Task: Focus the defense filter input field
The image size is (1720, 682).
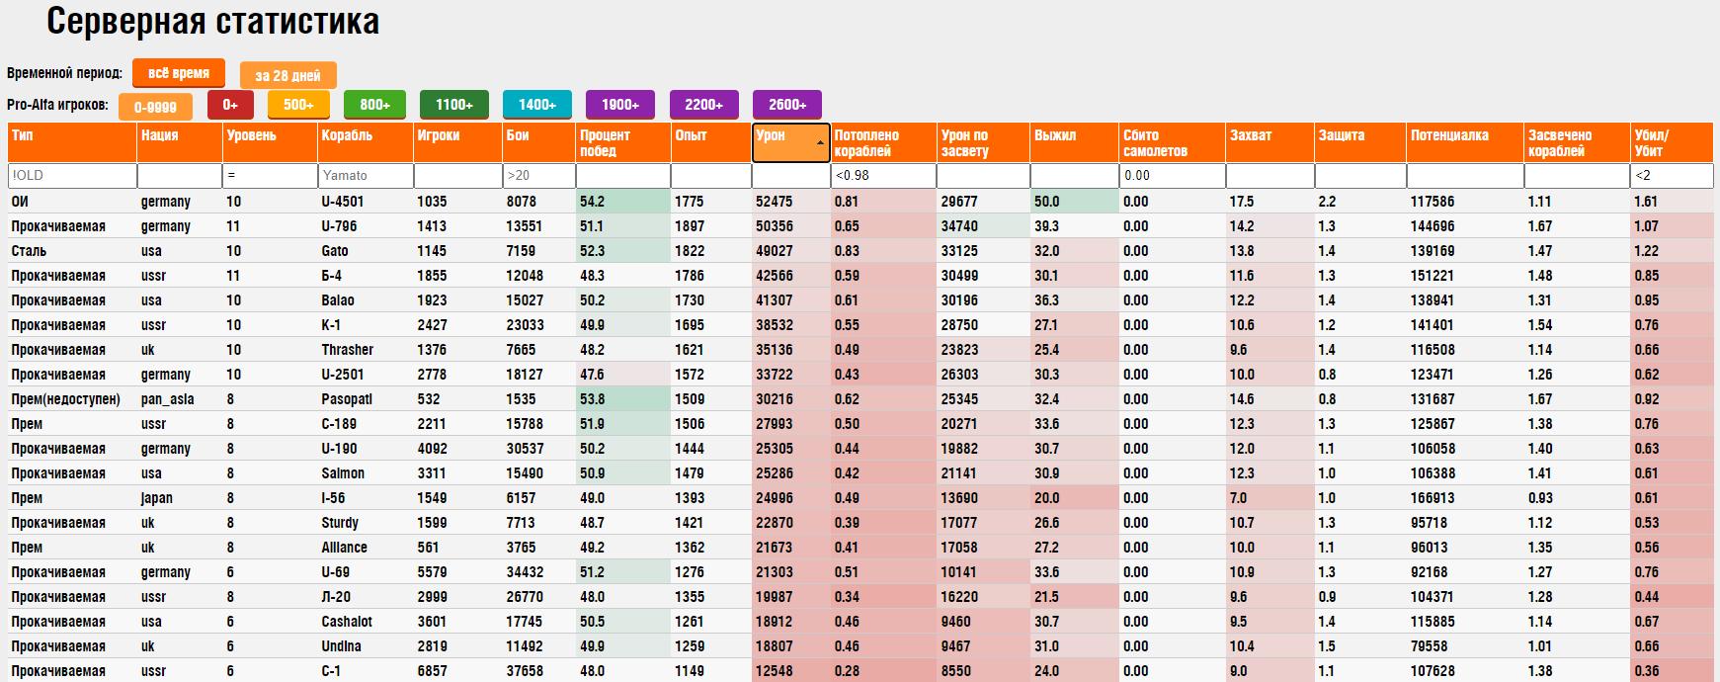Action: [1360, 175]
